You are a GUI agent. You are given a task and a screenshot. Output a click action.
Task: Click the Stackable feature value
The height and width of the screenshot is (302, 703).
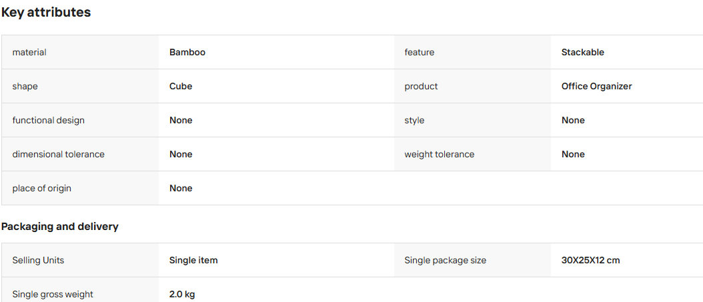pyautogui.click(x=582, y=53)
